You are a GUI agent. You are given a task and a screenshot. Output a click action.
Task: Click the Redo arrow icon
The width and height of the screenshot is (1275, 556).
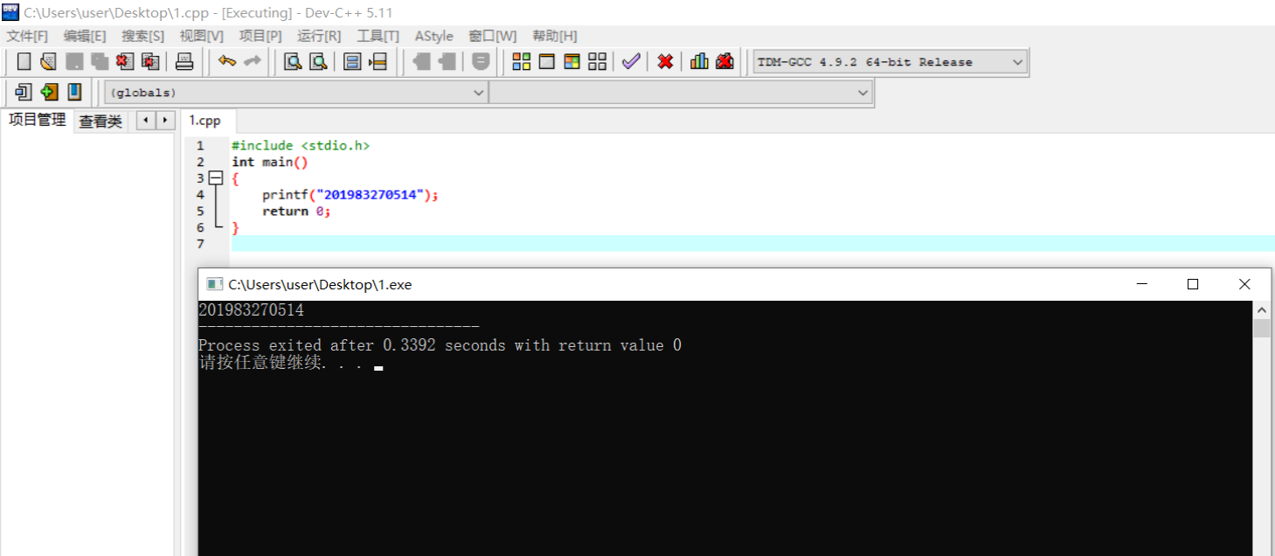coord(253,61)
